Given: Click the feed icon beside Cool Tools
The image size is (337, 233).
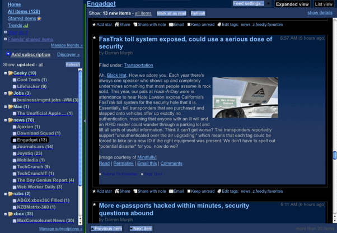Looking at the screenshot, I should tap(15, 80).
